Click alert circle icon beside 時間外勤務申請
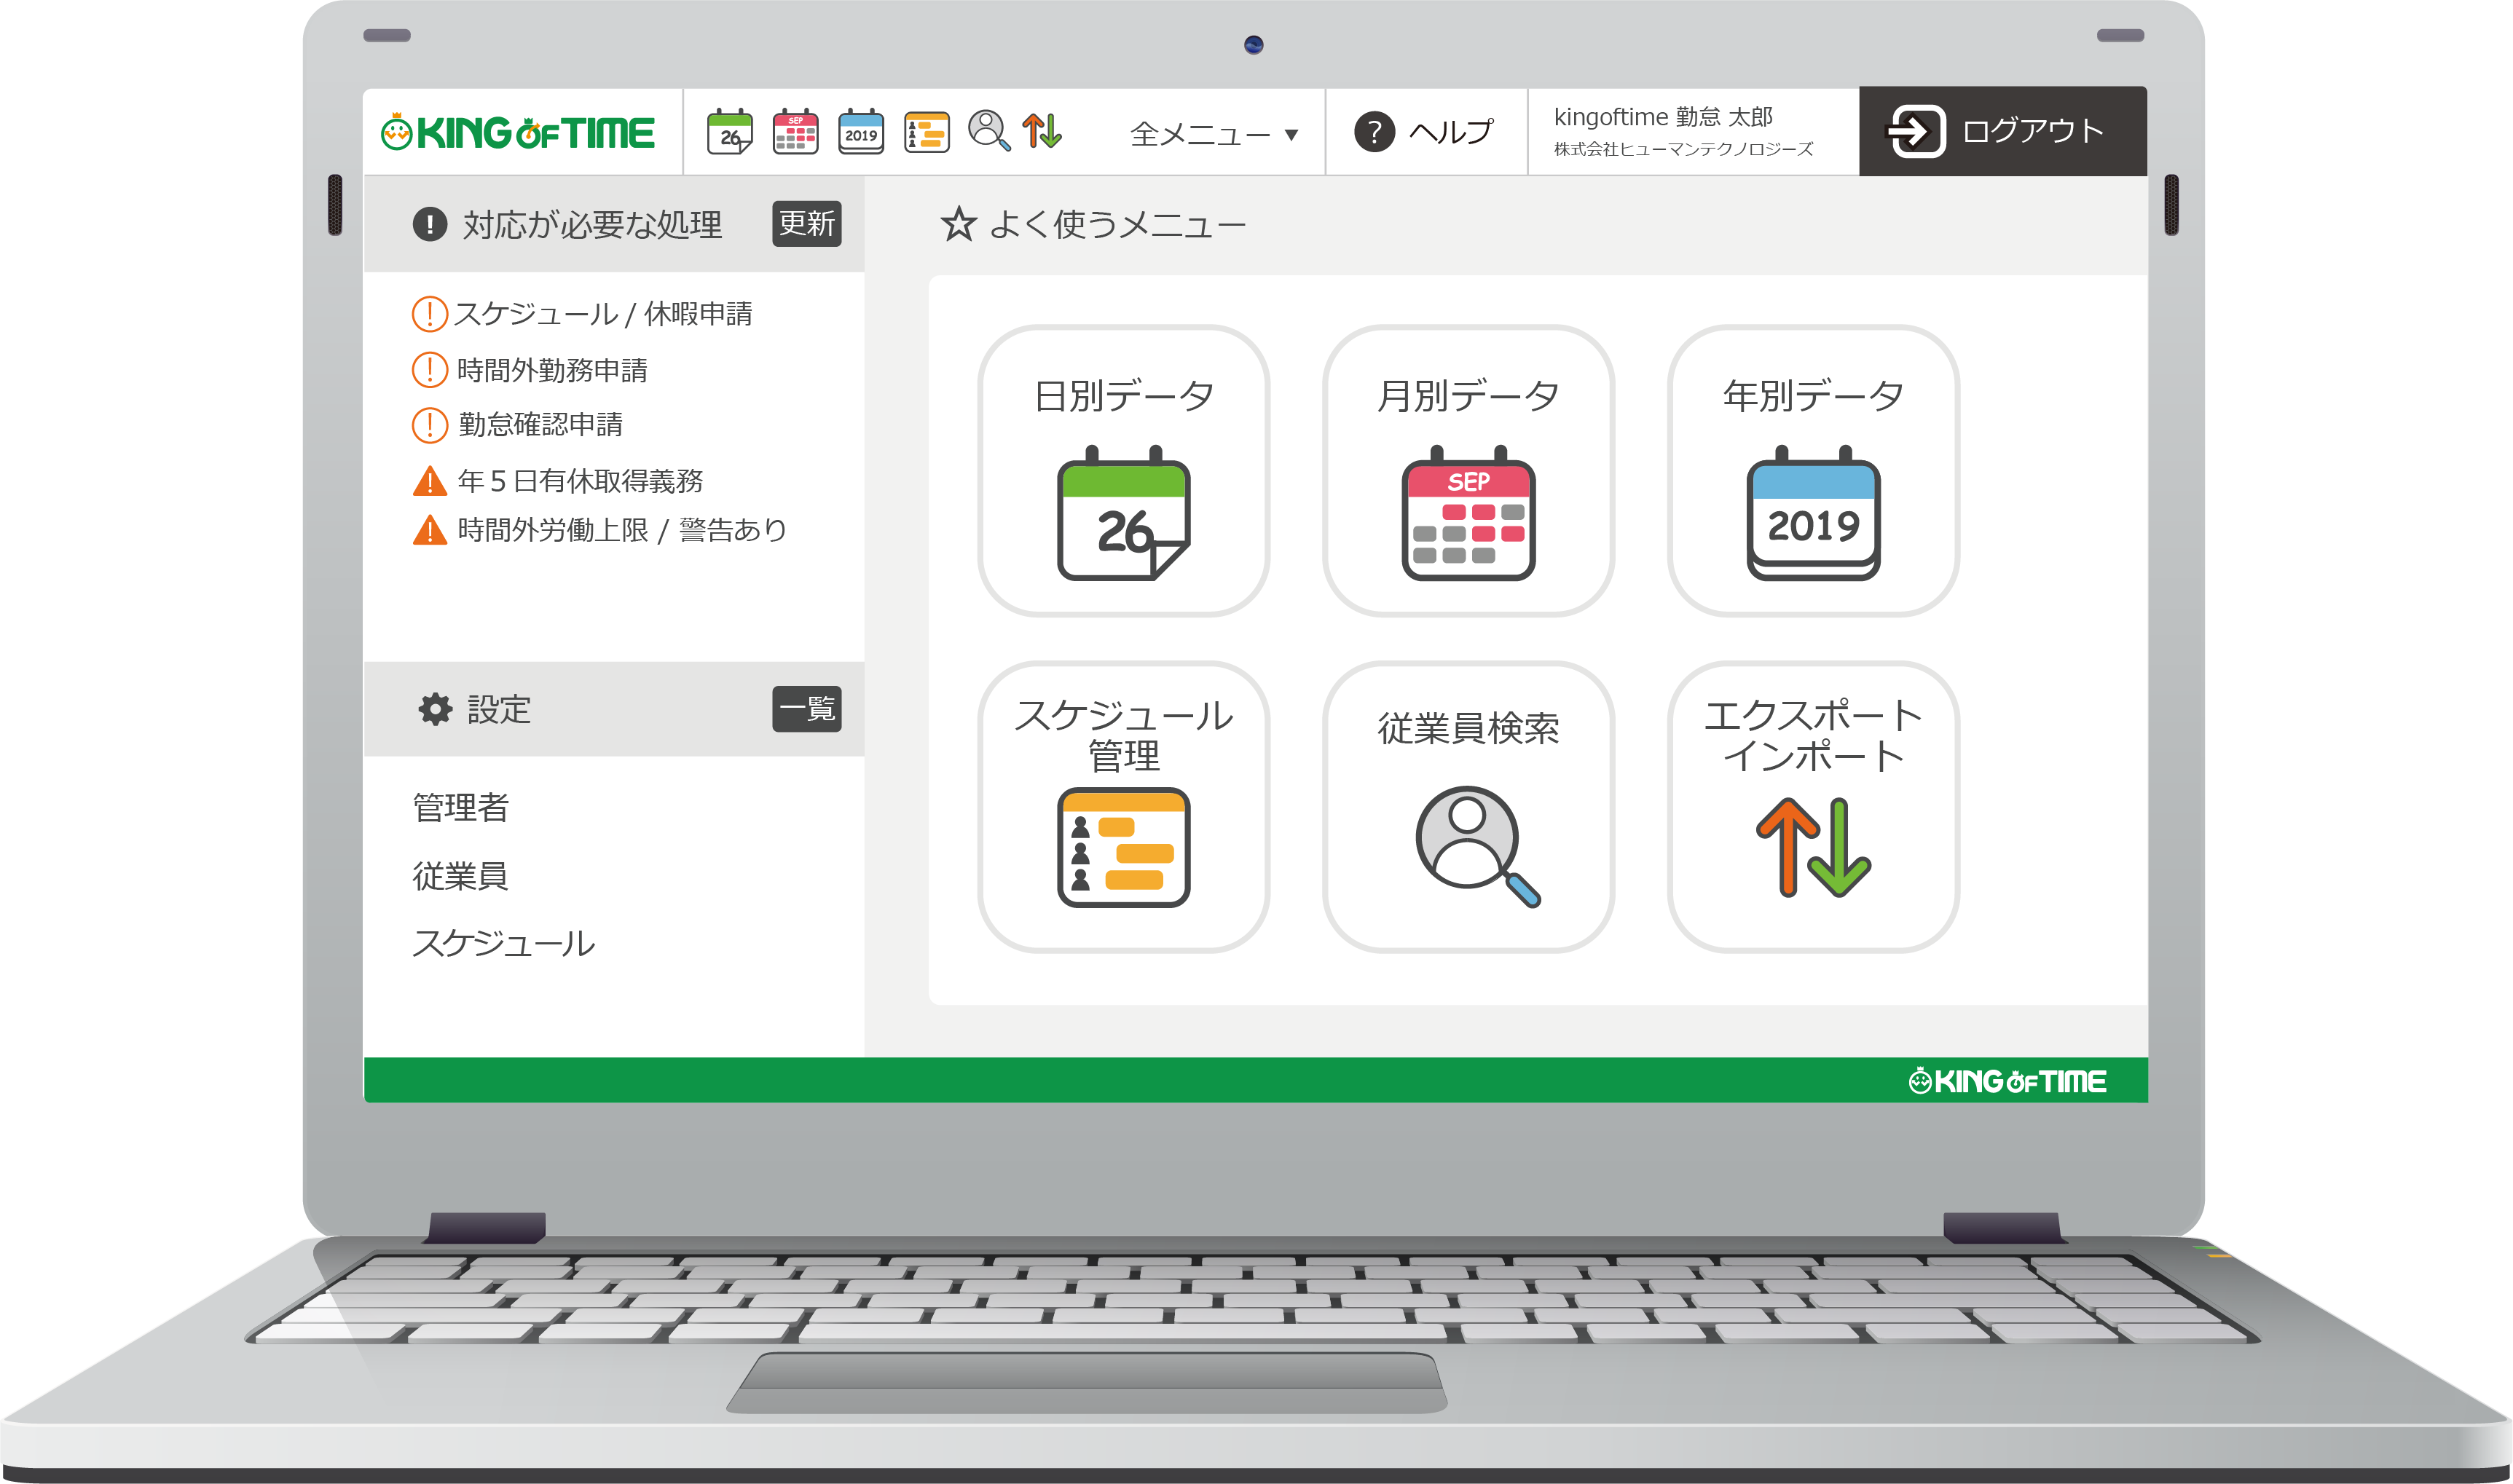This screenshot has height=1484, width=2513. tap(430, 369)
